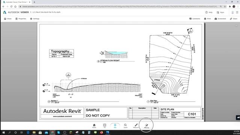Image resolution: width=240 pixels, height=135 pixels.
Task: Open the Windows Start menu
Action: 3,132
